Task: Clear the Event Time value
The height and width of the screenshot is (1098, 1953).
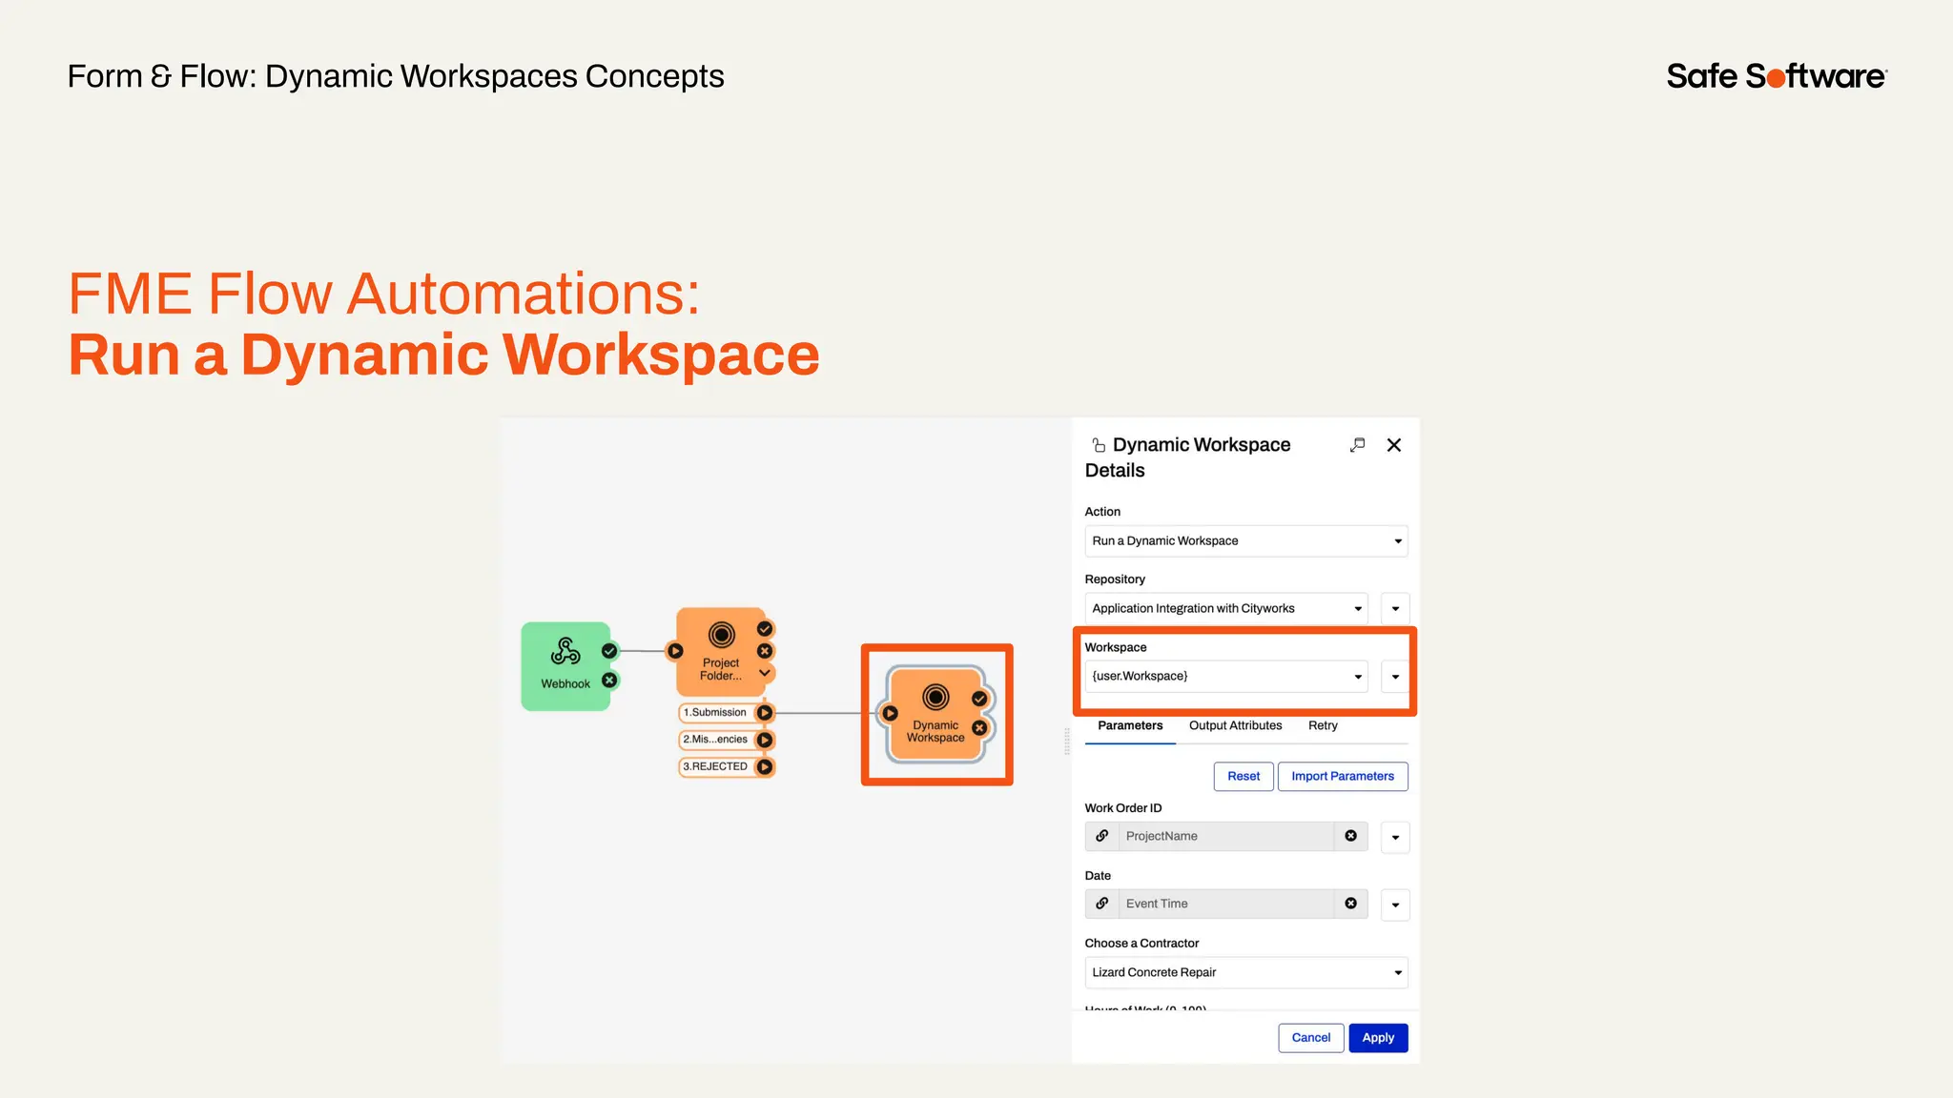Action: (x=1350, y=904)
